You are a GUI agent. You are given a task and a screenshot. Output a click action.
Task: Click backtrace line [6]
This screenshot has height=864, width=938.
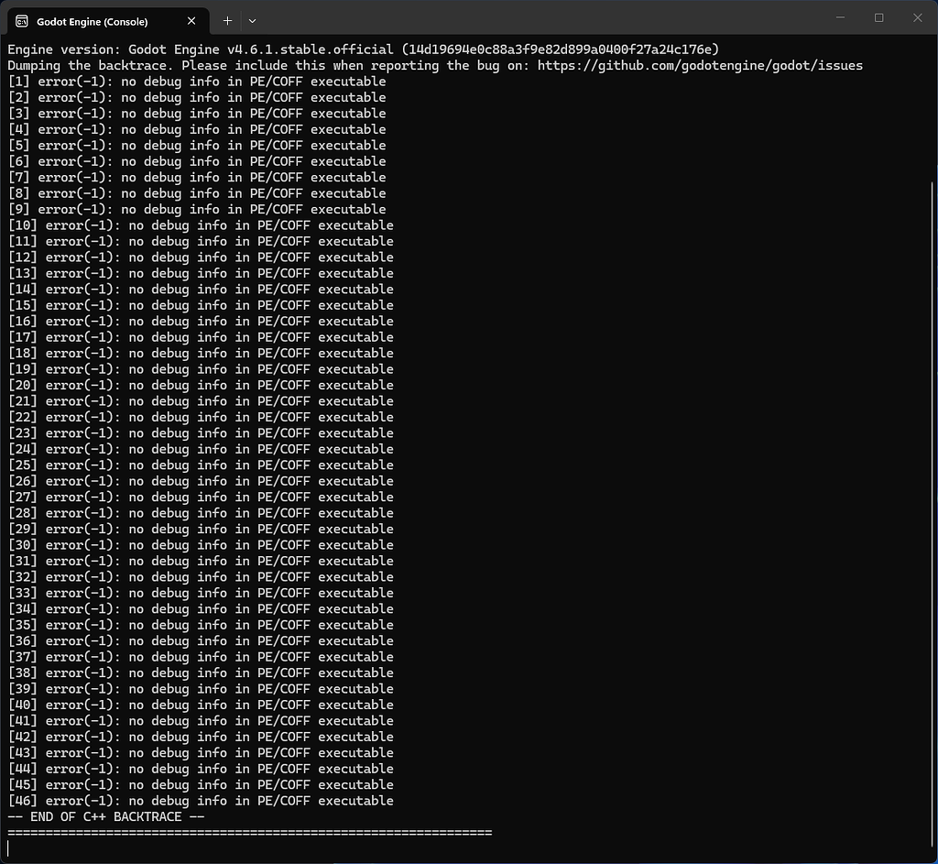197,161
